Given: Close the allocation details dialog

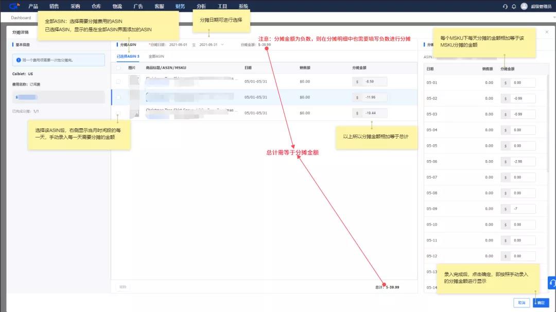Looking at the screenshot, I should click(x=547, y=32).
